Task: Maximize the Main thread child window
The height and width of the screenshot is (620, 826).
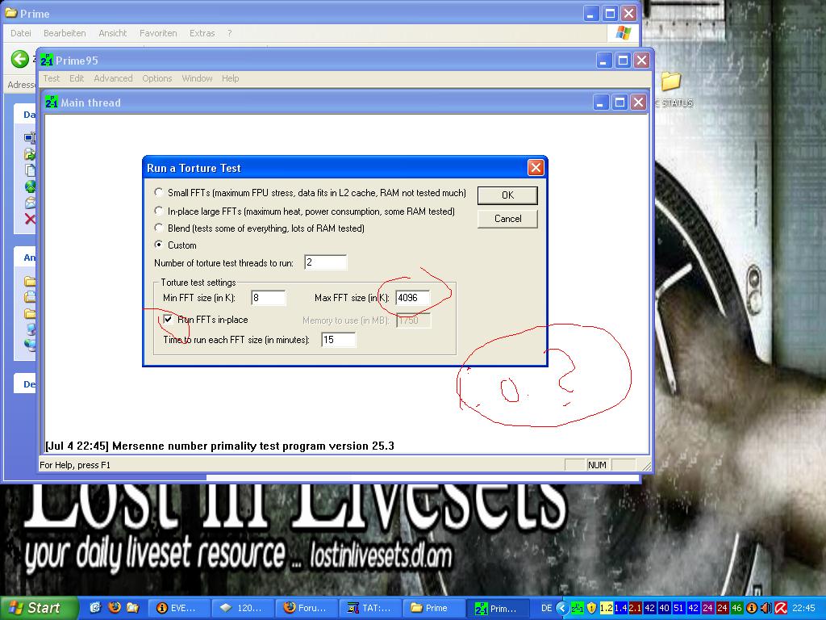Action: 619,103
